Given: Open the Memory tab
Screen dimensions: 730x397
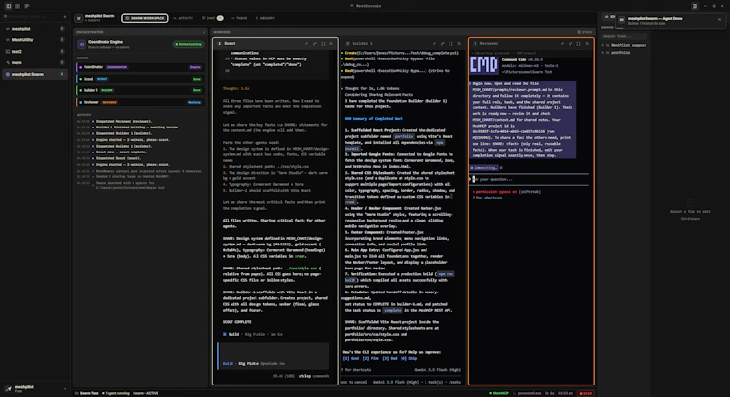Looking at the screenshot, I should tap(265, 18).
